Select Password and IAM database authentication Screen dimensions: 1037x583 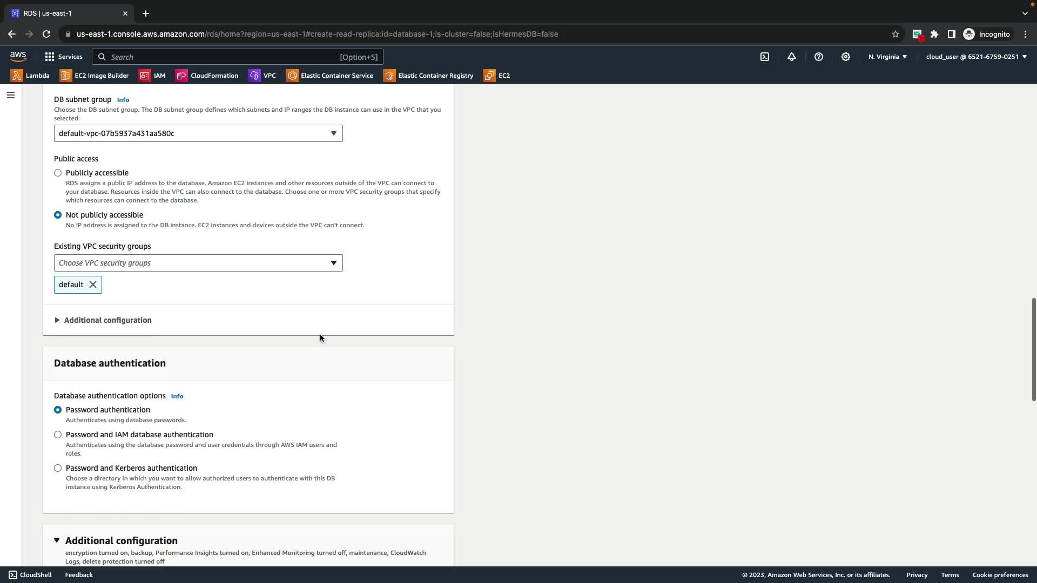pyautogui.click(x=58, y=435)
